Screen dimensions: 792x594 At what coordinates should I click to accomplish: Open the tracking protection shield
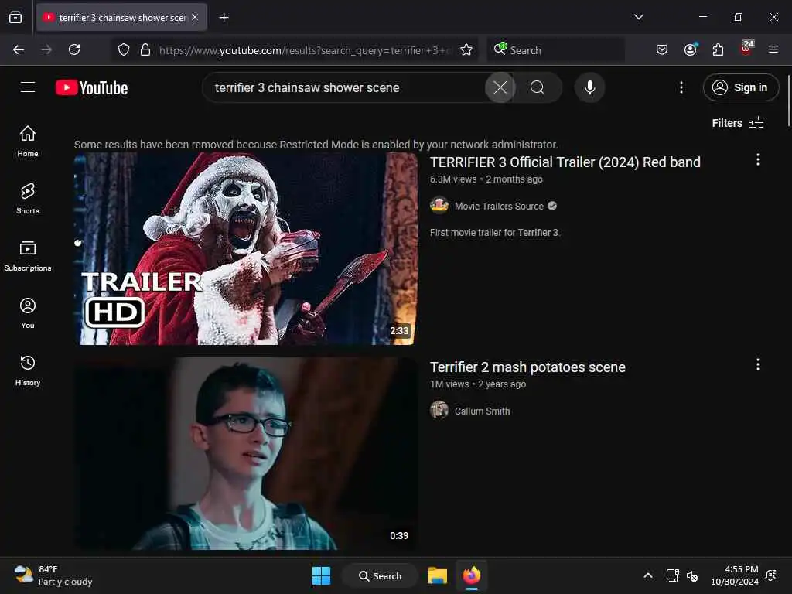[124, 49]
